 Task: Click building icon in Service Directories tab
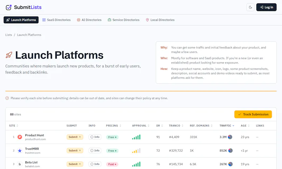[109, 20]
